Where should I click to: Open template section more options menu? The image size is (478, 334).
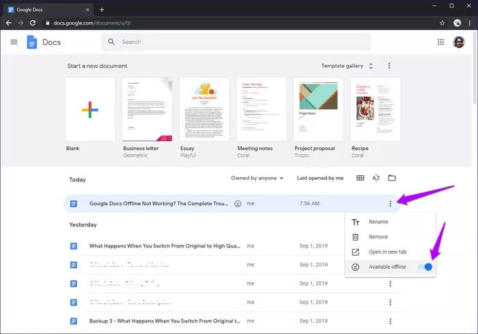pyautogui.click(x=389, y=66)
